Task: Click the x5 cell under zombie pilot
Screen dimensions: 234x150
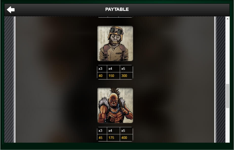Action: coord(126,69)
